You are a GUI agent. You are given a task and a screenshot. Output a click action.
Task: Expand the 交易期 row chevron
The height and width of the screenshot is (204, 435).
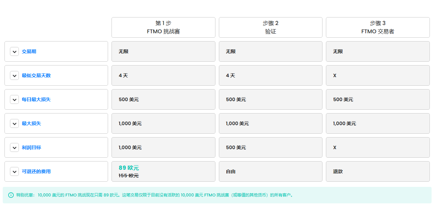coord(14,51)
